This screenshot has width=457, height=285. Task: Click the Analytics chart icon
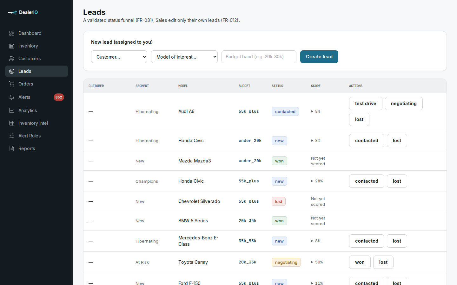click(x=12, y=111)
